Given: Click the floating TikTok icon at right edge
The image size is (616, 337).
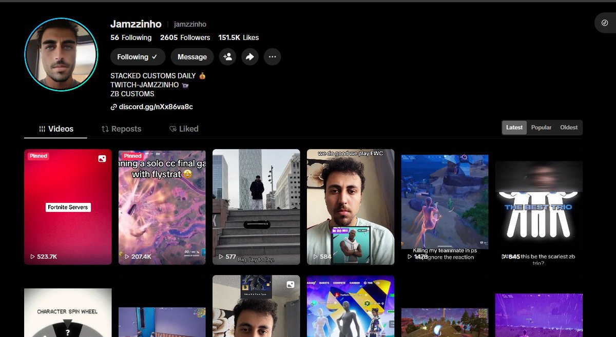Looking at the screenshot, I should pos(605,23).
